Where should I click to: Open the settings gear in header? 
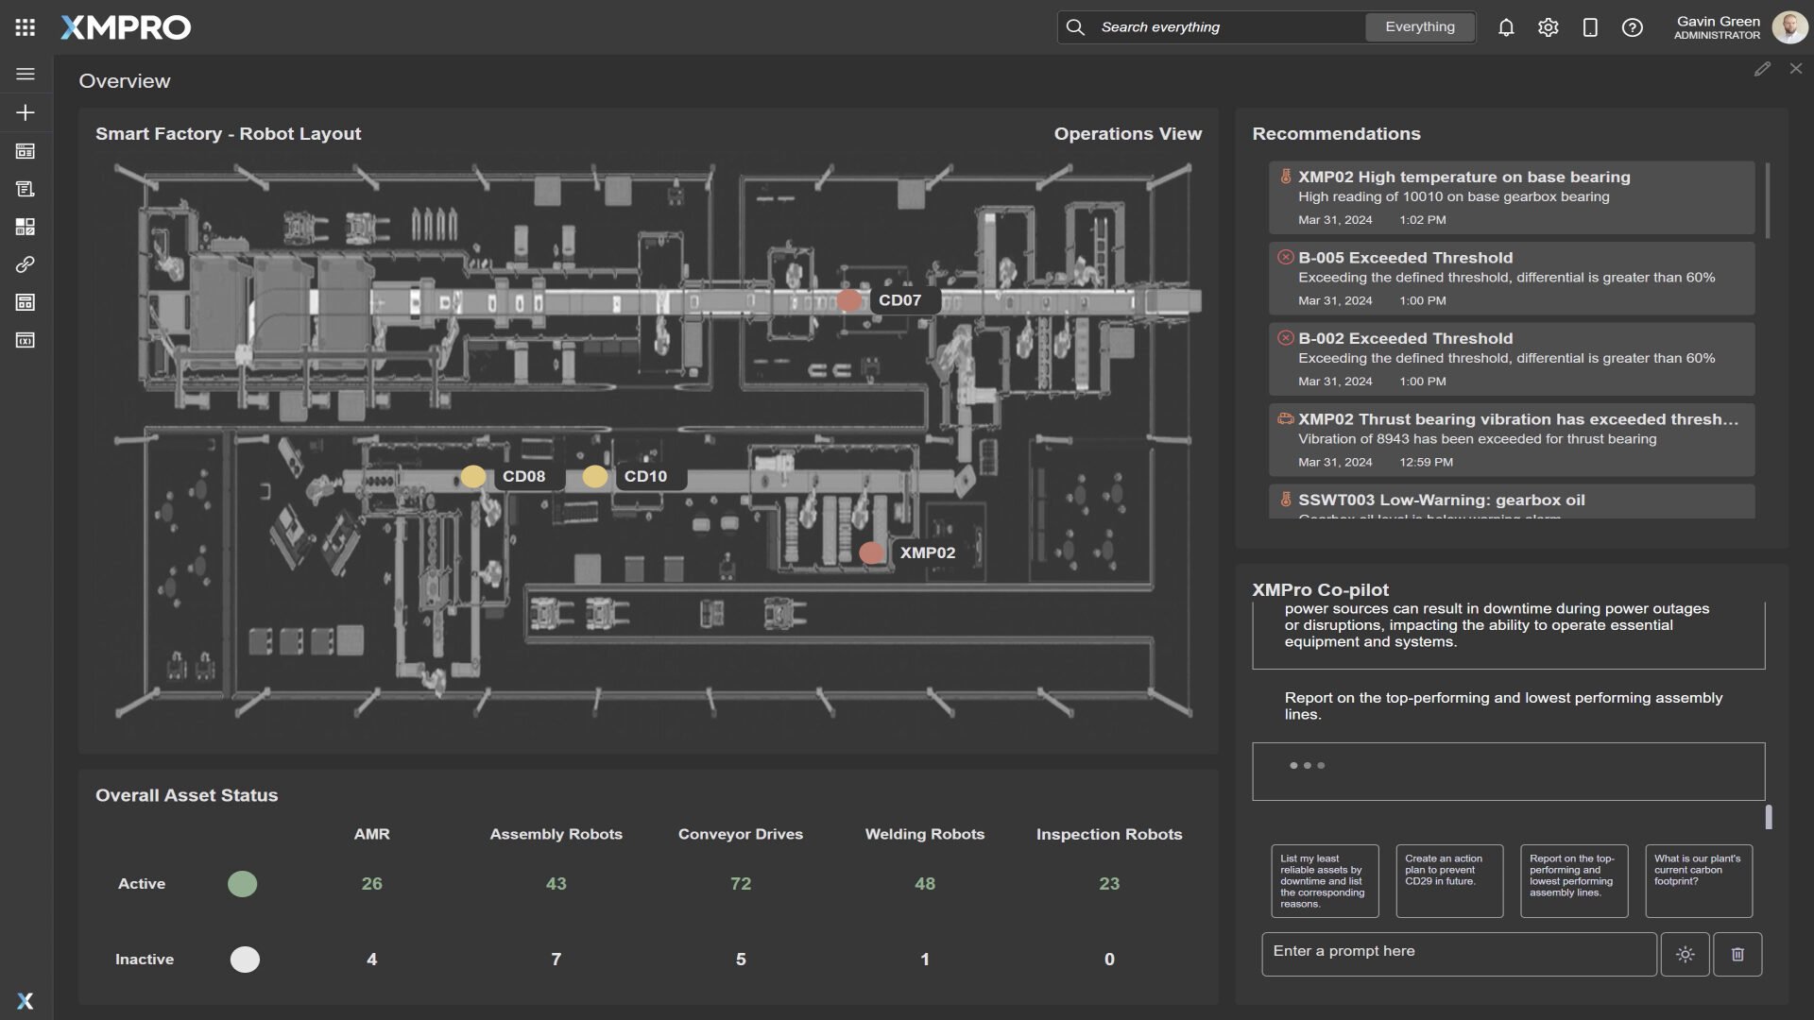[1548, 27]
